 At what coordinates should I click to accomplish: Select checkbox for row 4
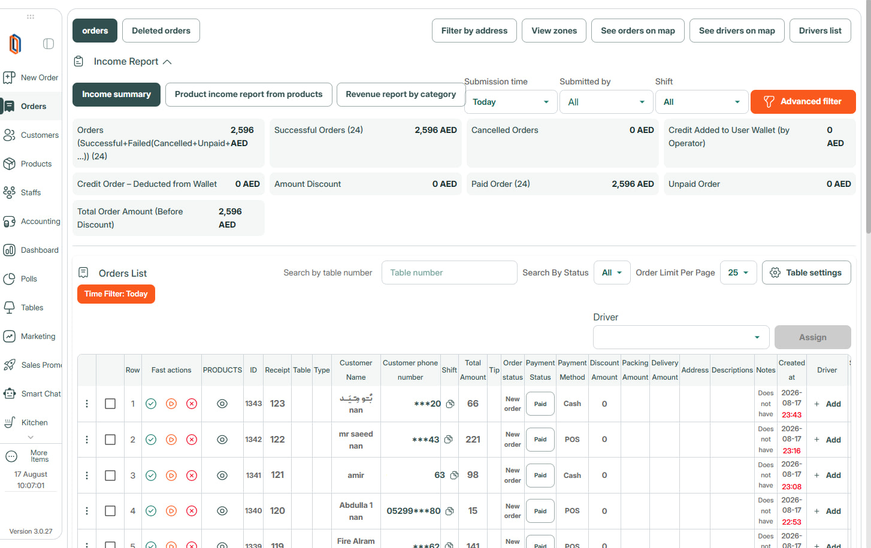coord(110,511)
